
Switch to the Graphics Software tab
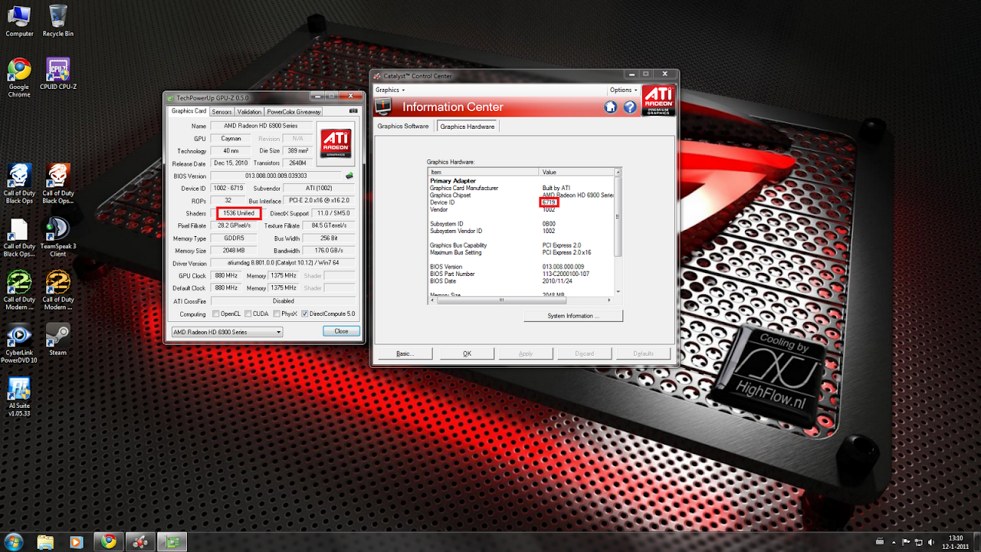point(403,127)
